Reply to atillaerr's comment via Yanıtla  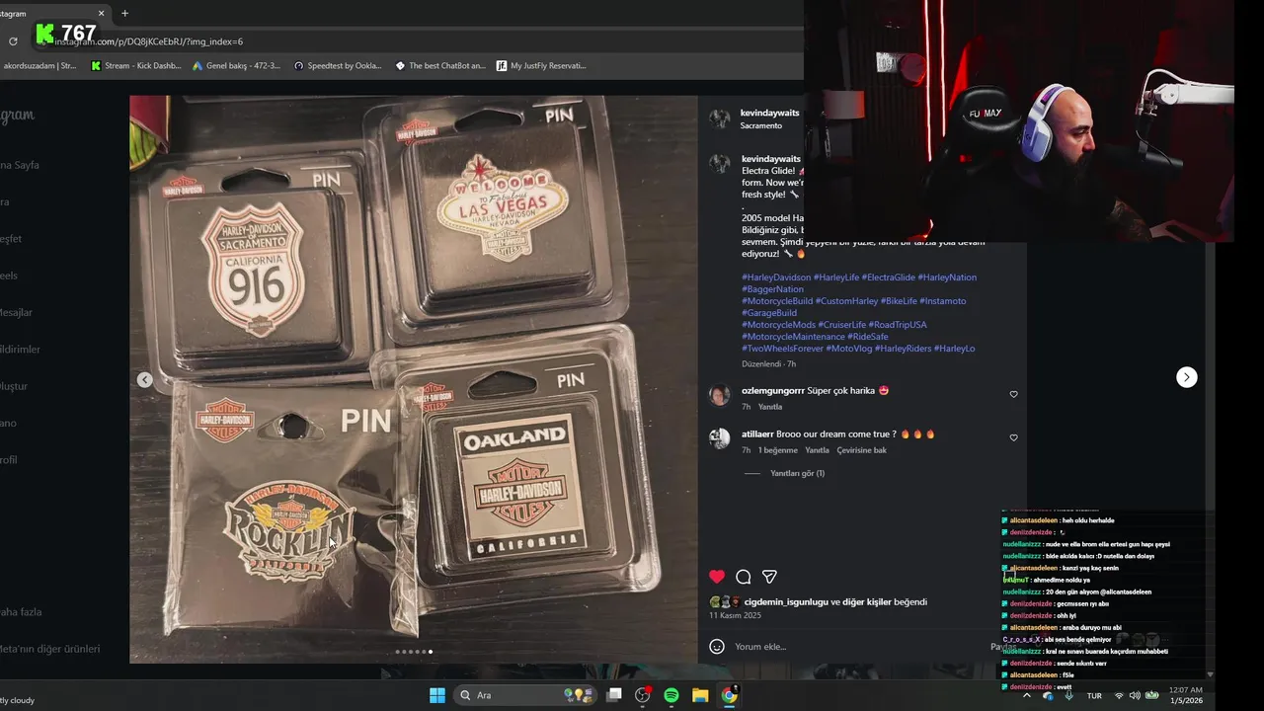817,450
